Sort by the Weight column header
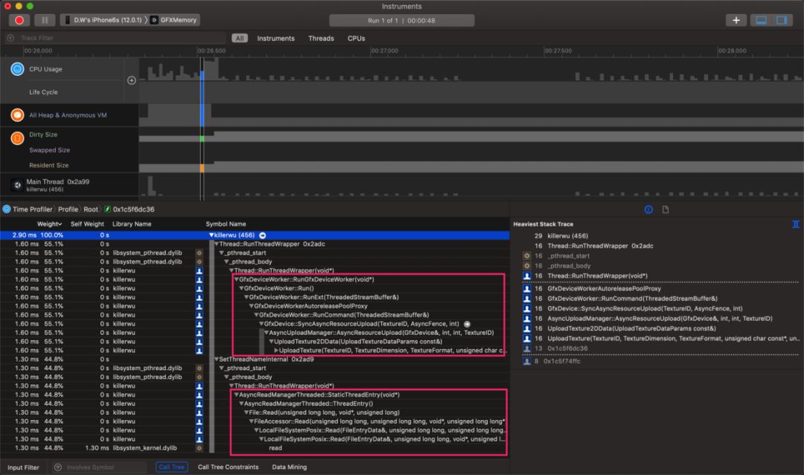The image size is (804, 475). pos(49,224)
